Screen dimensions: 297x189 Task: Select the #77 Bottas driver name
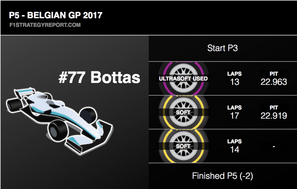tap(99, 77)
